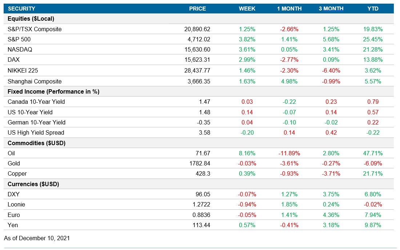400x250 pixels.
Task: Select the US 10-Year Yield price 1.48
Action: pos(205,112)
